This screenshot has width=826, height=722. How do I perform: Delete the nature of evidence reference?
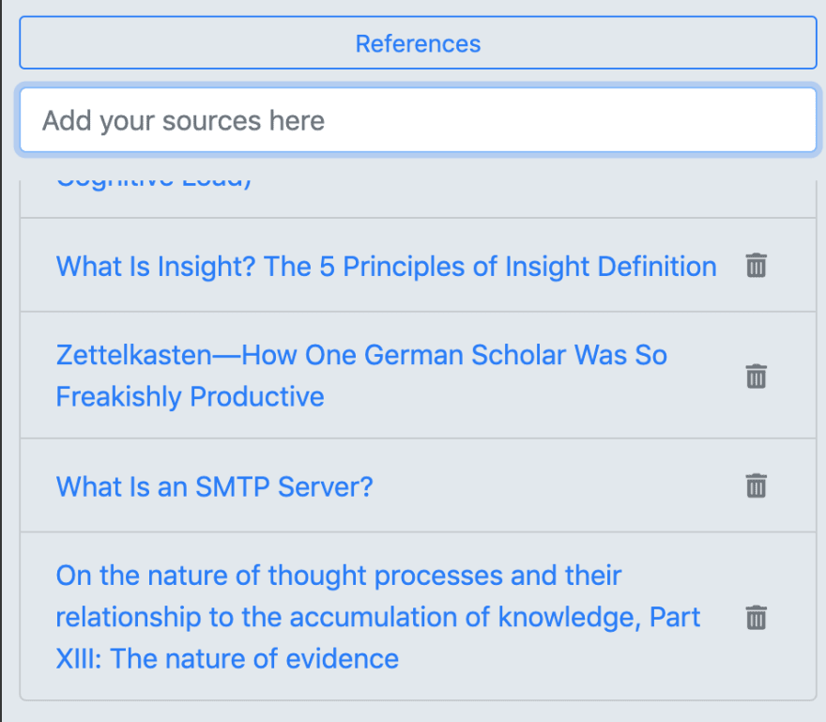click(x=756, y=617)
